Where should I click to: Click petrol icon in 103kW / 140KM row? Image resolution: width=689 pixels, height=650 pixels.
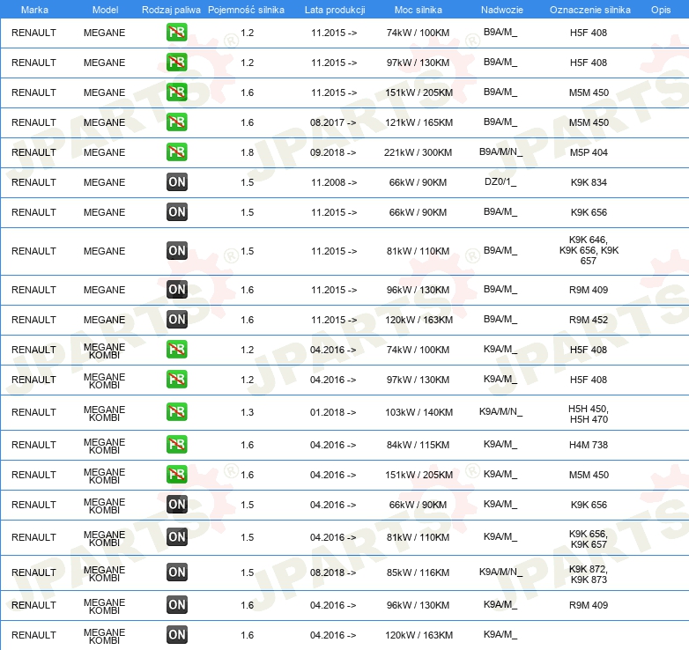click(x=176, y=412)
